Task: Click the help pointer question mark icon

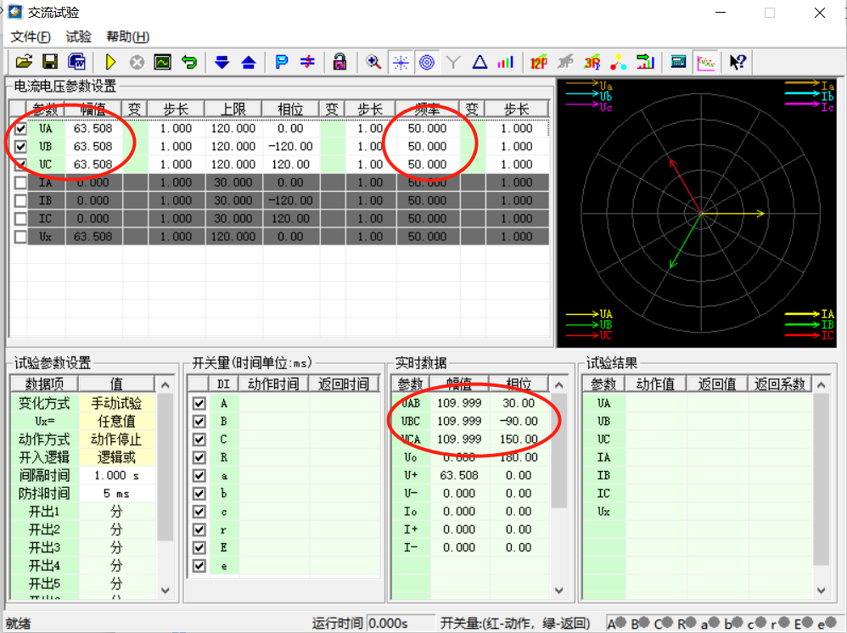Action: click(738, 62)
